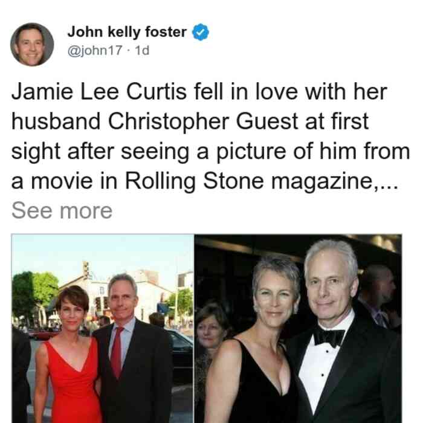Open the post's 1d timestamp
Viewport: 423px width, 423px height.
click(142, 50)
